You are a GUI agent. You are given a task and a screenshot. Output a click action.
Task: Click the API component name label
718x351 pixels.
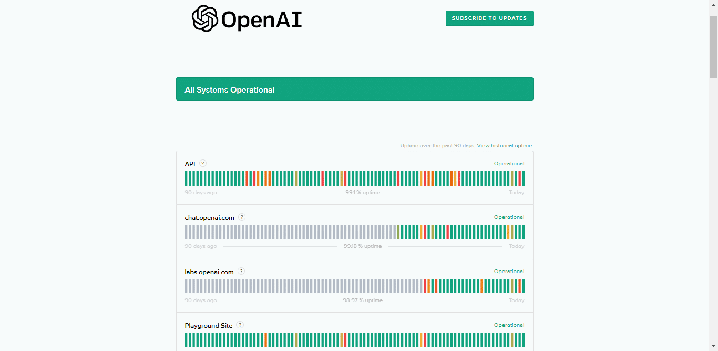pyautogui.click(x=190, y=164)
